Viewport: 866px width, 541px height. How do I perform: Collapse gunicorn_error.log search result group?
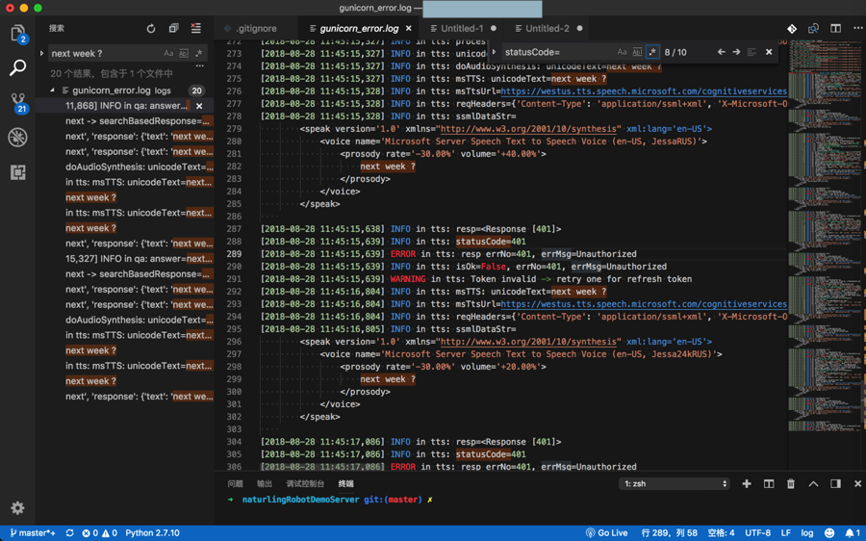(x=53, y=90)
